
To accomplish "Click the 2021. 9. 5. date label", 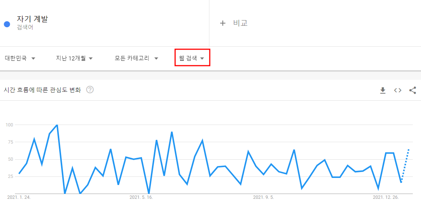I will coord(264,197).
